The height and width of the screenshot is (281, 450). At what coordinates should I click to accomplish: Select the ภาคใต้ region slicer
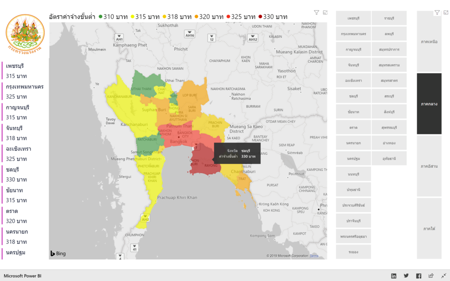(x=429, y=228)
